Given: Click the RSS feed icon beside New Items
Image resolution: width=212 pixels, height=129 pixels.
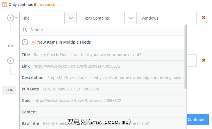Looking at the screenshot, I should tap(33, 42).
